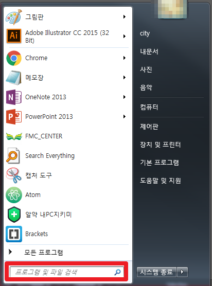This screenshot has height=286, width=212.
Task: Select the Brackets label
Action: click(x=37, y=234)
